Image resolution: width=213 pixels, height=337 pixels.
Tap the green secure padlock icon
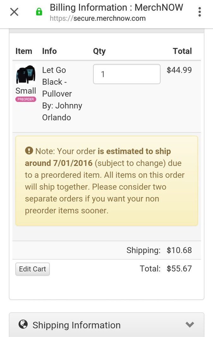point(39,12)
